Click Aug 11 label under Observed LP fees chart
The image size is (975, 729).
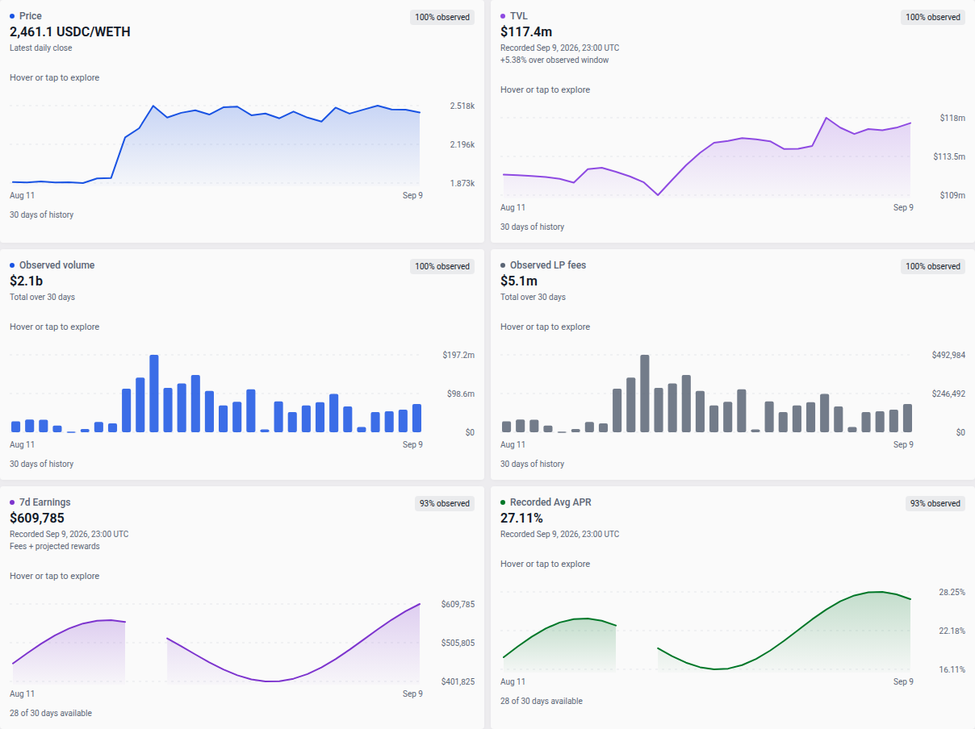click(x=513, y=444)
